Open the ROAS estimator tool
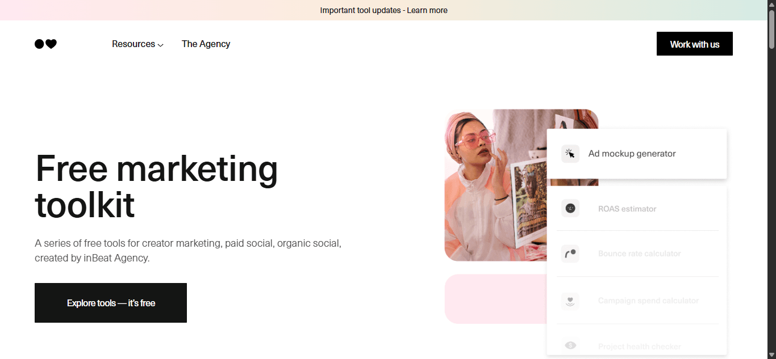This screenshot has height=359, width=776. 637,209
